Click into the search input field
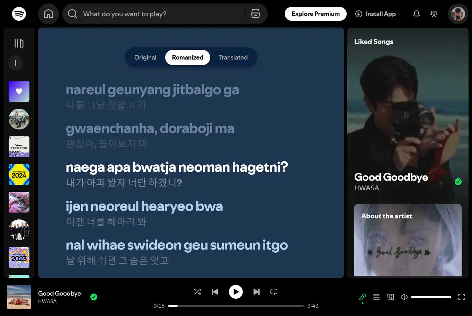The image size is (472, 316). tap(161, 14)
